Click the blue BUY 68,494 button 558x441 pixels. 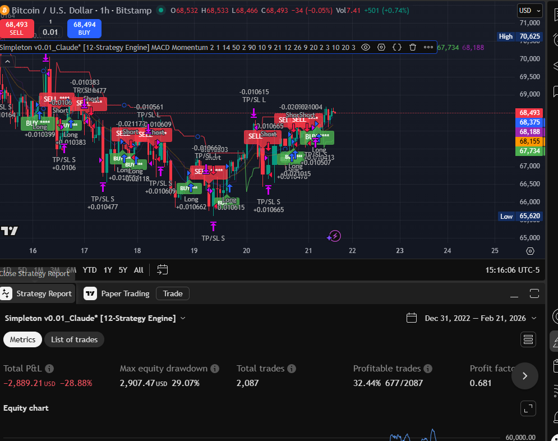[84, 28]
